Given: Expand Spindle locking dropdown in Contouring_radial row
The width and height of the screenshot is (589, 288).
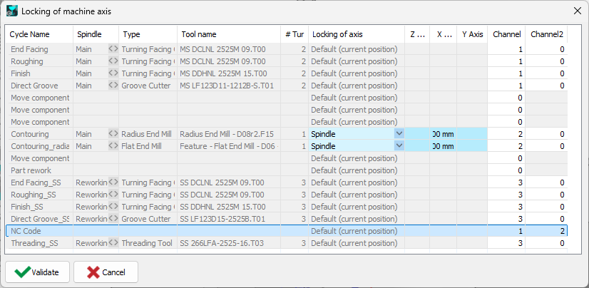Looking at the screenshot, I should pyautogui.click(x=399, y=146).
